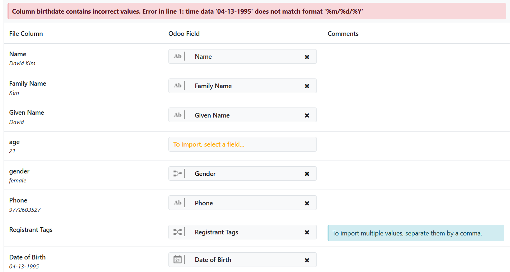
Task: Click the Ab text icon beside Family Name
Action: pyautogui.click(x=177, y=86)
